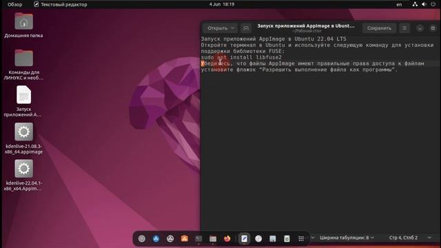Open the Files manager icon in the dock
Screen dimensions: 441x248
pos(213,238)
